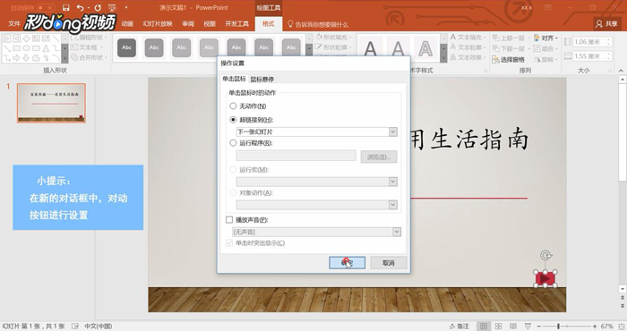Select the 无动作 radio button
This screenshot has width=627, height=331.
233,106
